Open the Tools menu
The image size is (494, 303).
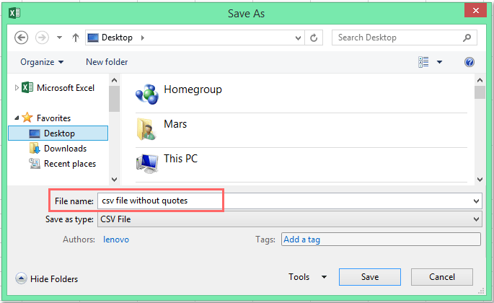point(307,277)
